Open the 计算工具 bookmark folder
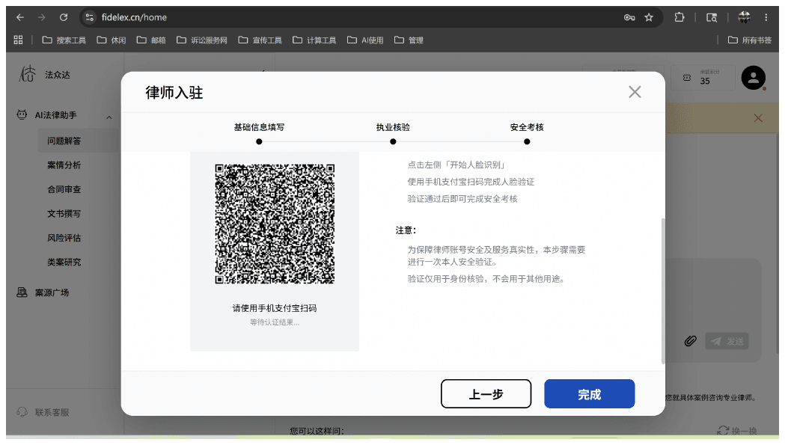 pyautogui.click(x=314, y=40)
